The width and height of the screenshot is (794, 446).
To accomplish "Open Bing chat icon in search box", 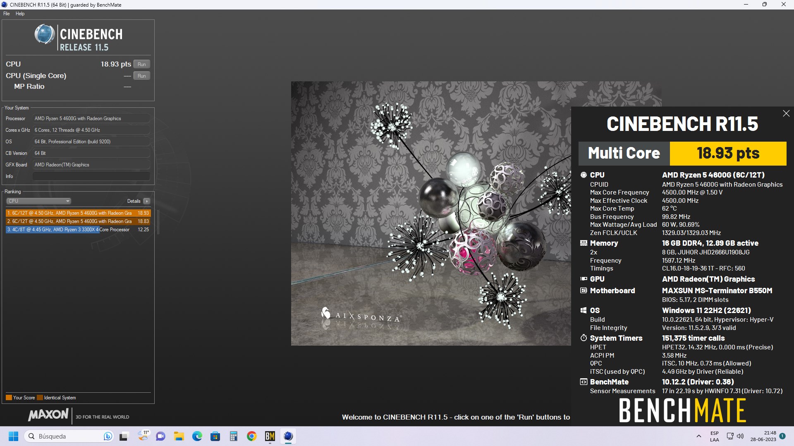I will click(108, 436).
